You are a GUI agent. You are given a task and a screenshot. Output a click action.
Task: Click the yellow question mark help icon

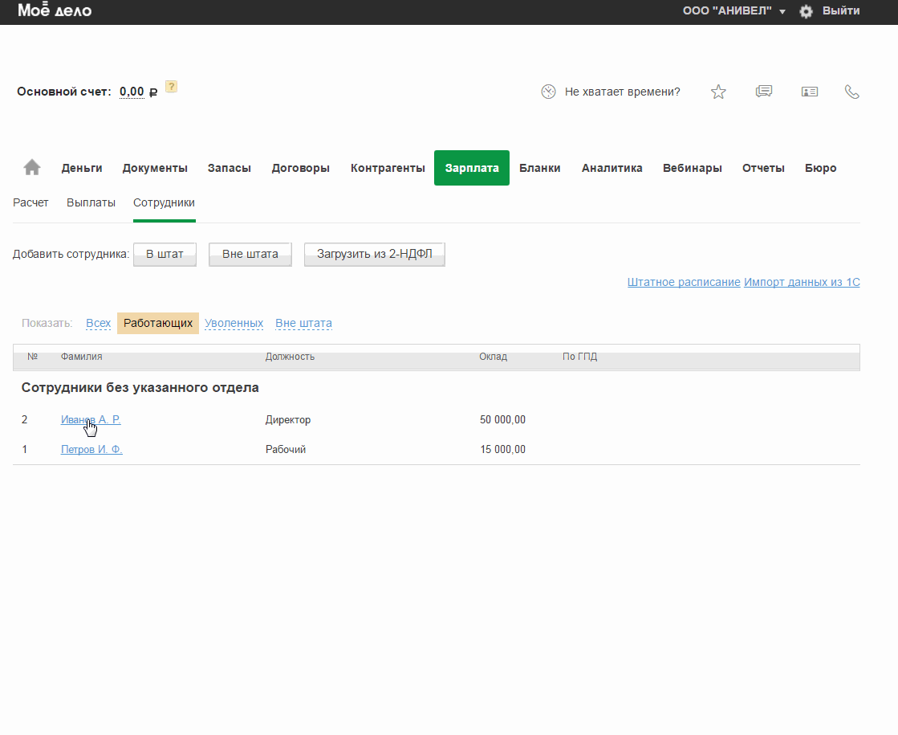pyautogui.click(x=171, y=87)
